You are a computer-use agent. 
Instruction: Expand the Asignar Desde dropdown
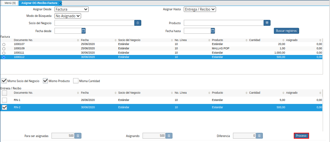pyautogui.click(x=71, y=9)
